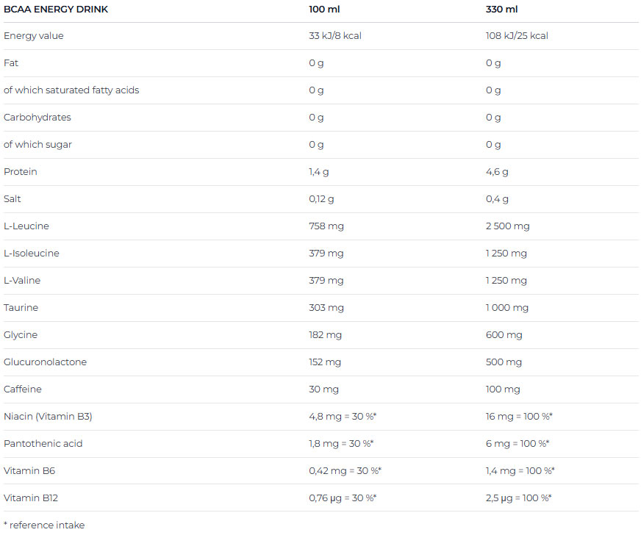Select the "Taurine" row label
641x535 pixels.
click(21, 308)
